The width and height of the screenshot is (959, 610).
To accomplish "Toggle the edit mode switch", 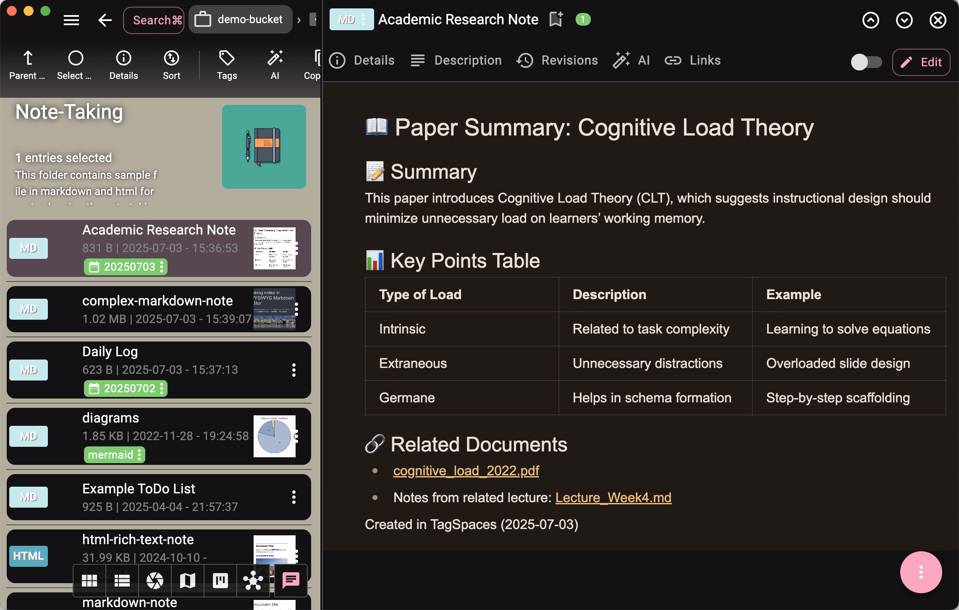I will click(x=867, y=62).
